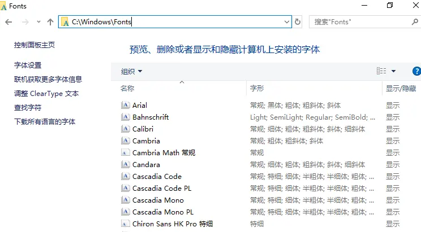This screenshot has width=421, height=232.
Task: Select the Bahnschrift font icon
Action: click(125, 117)
